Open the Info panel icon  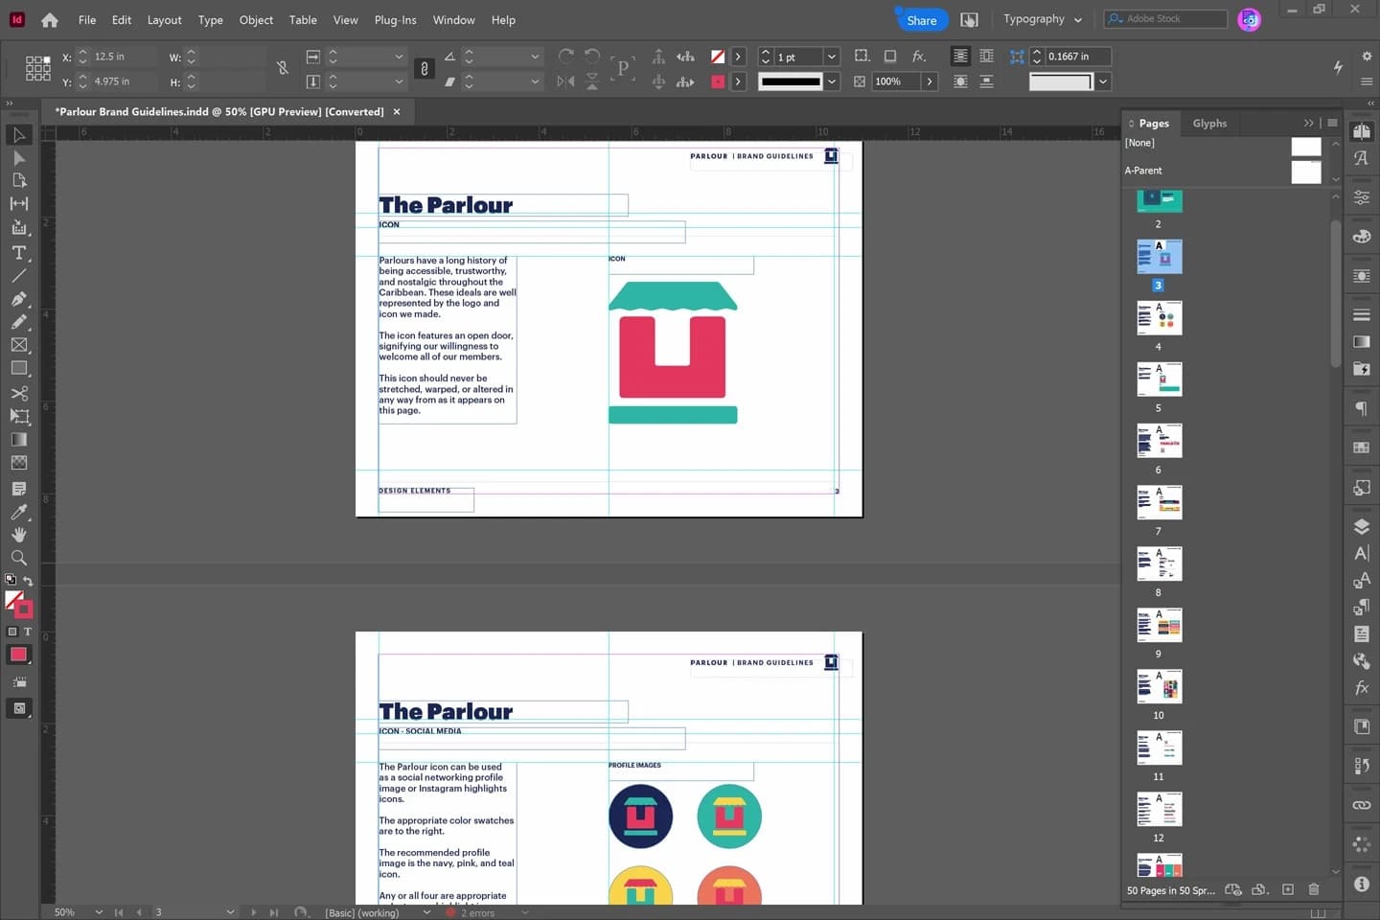pos(1361,884)
